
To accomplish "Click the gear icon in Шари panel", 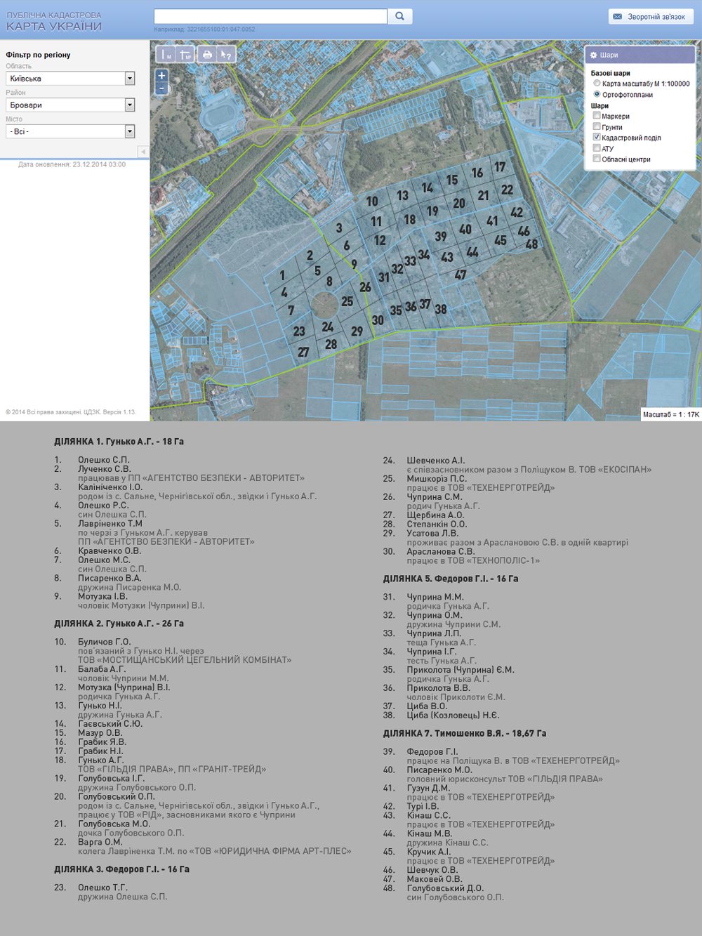I will click(593, 55).
